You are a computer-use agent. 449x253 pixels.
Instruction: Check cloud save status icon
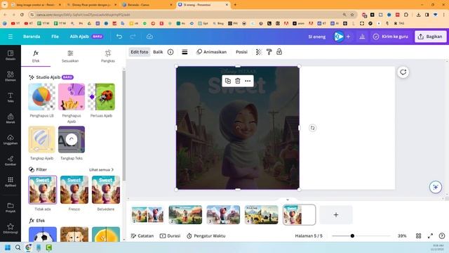149,37
